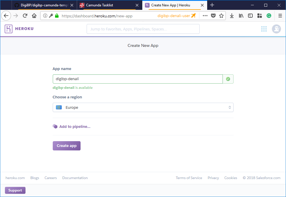Open the Library bookmarks icon
The image size is (286, 197).
[241, 16]
